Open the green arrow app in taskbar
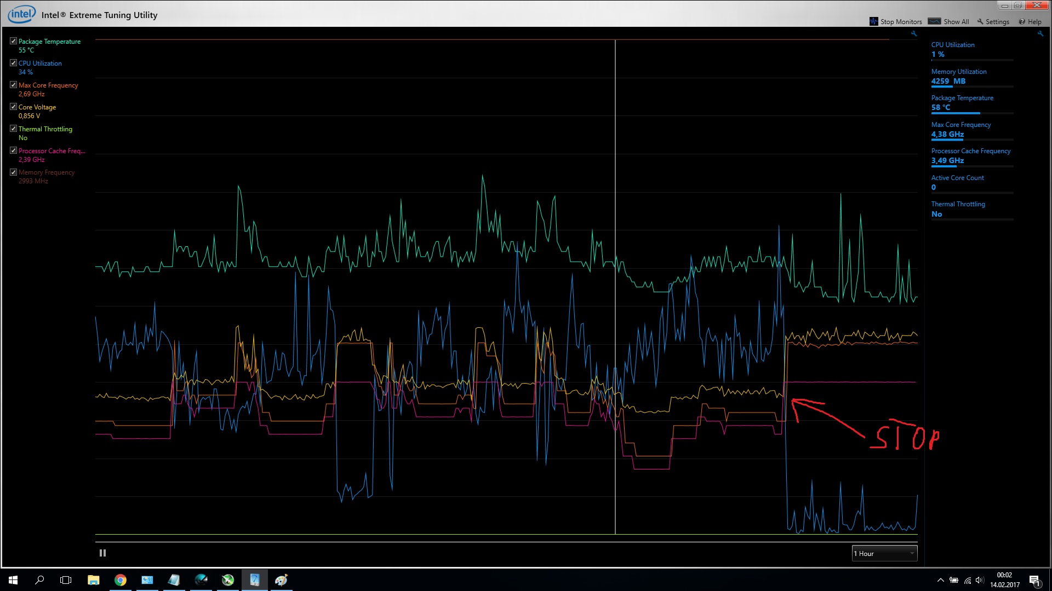 tap(228, 580)
